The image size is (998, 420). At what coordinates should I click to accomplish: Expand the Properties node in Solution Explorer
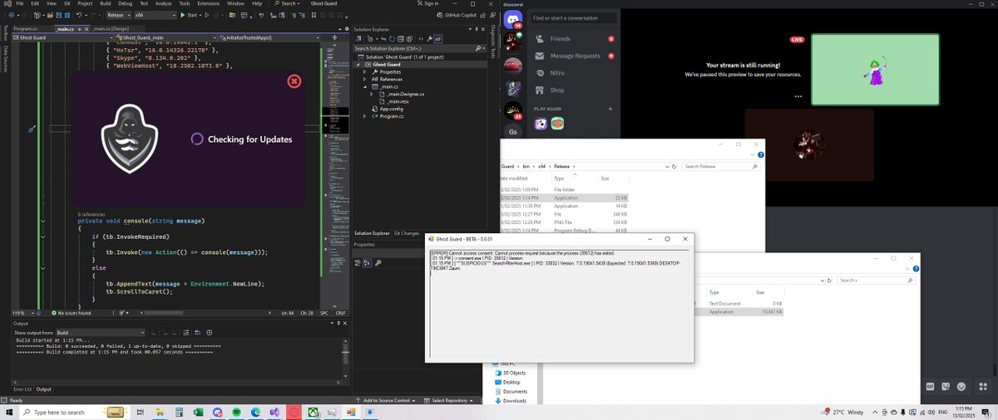pos(364,71)
